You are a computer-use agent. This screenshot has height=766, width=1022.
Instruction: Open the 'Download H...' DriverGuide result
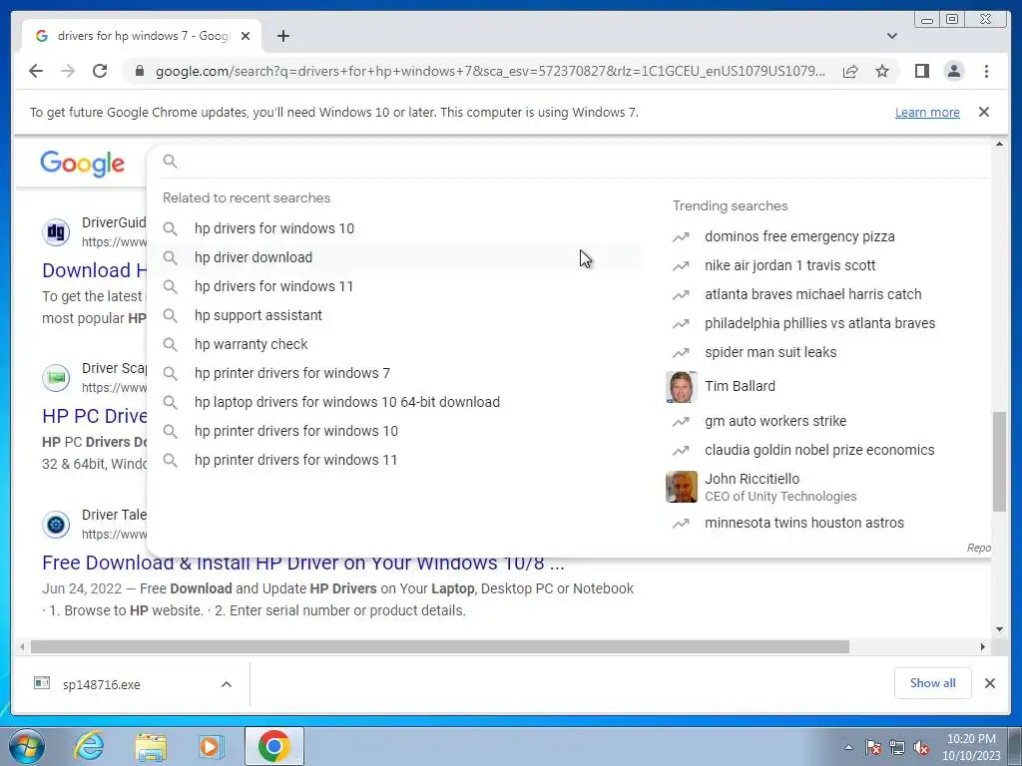coord(95,270)
